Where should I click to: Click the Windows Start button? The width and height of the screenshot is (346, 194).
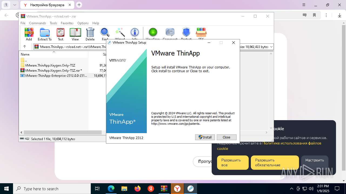6,189
